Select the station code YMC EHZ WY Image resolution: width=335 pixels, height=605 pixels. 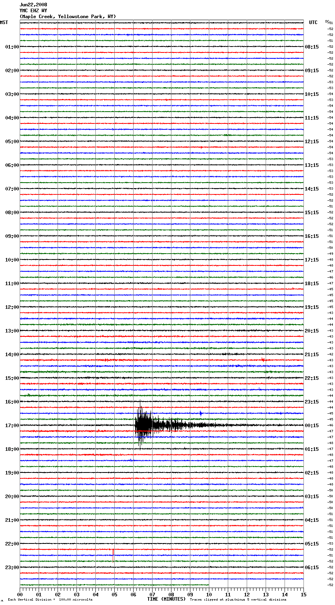click(33, 11)
